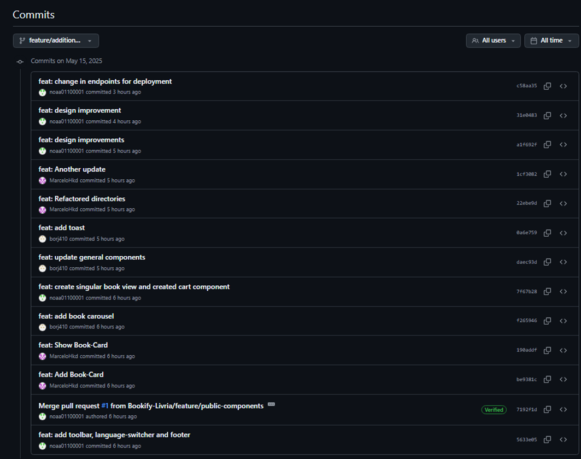
Task: Open commit 'feat: Add Book-Card'
Action: pyautogui.click(x=71, y=374)
